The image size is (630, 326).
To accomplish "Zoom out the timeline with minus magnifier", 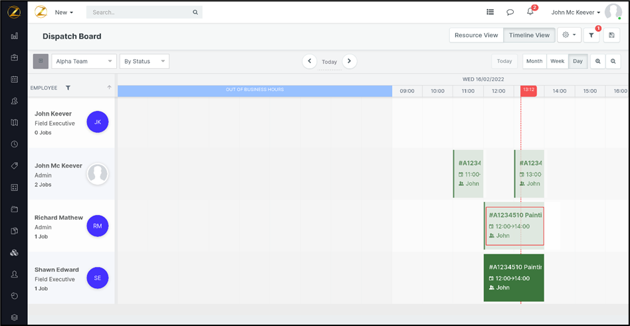I will (613, 62).
